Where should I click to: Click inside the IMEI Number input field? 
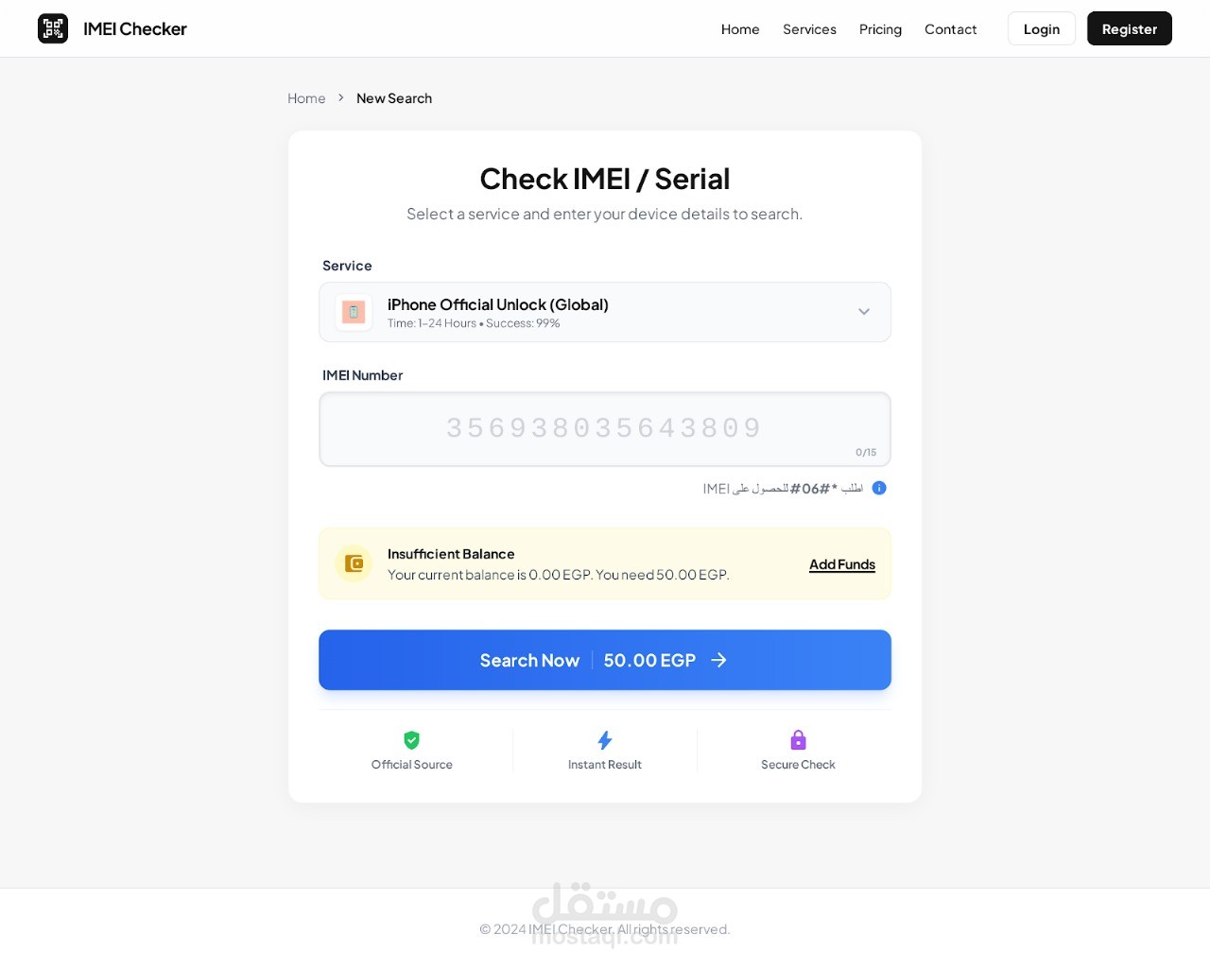coord(605,428)
